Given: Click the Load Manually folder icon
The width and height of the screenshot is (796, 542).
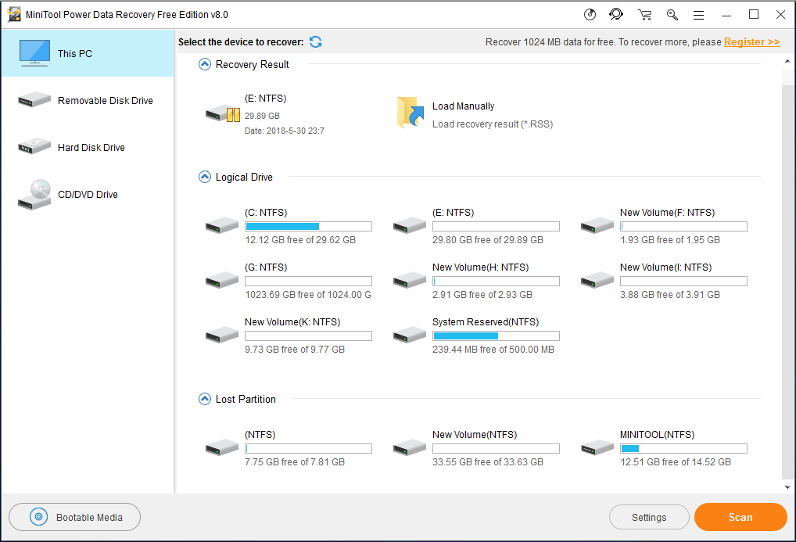Looking at the screenshot, I should 410,112.
